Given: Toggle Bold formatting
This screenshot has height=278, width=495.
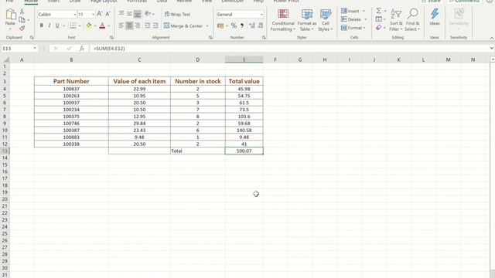Looking at the screenshot, I should point(41,25).
